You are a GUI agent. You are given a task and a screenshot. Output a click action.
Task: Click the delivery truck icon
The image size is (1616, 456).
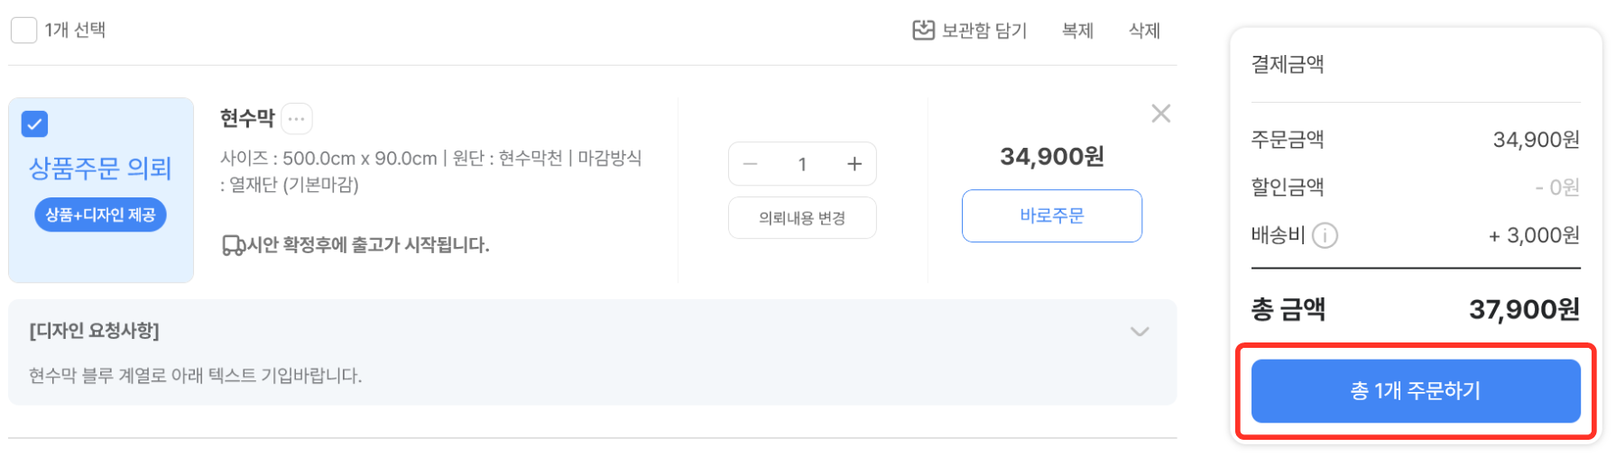tap(233, 245)
